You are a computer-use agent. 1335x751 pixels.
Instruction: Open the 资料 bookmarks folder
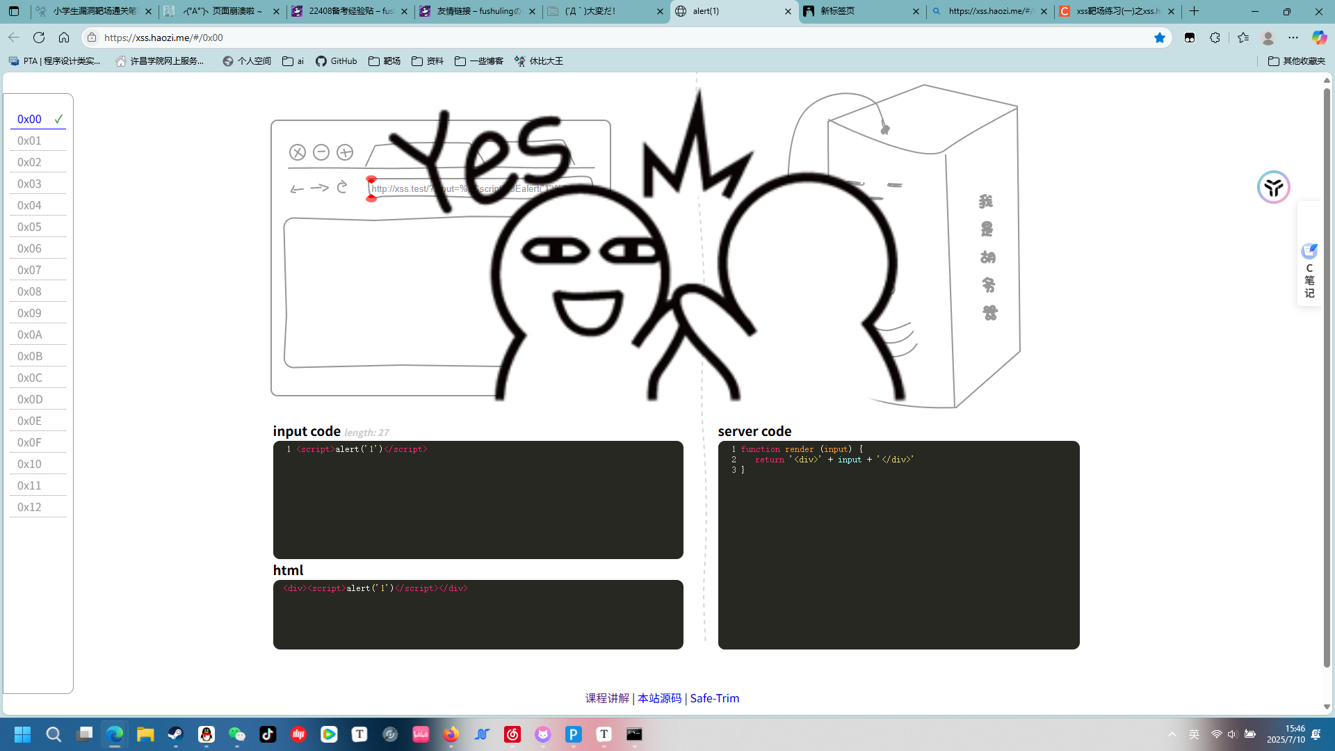[x=428, y=61]
